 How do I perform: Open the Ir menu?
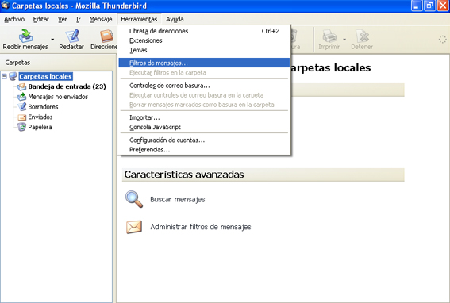pos(78,19)
